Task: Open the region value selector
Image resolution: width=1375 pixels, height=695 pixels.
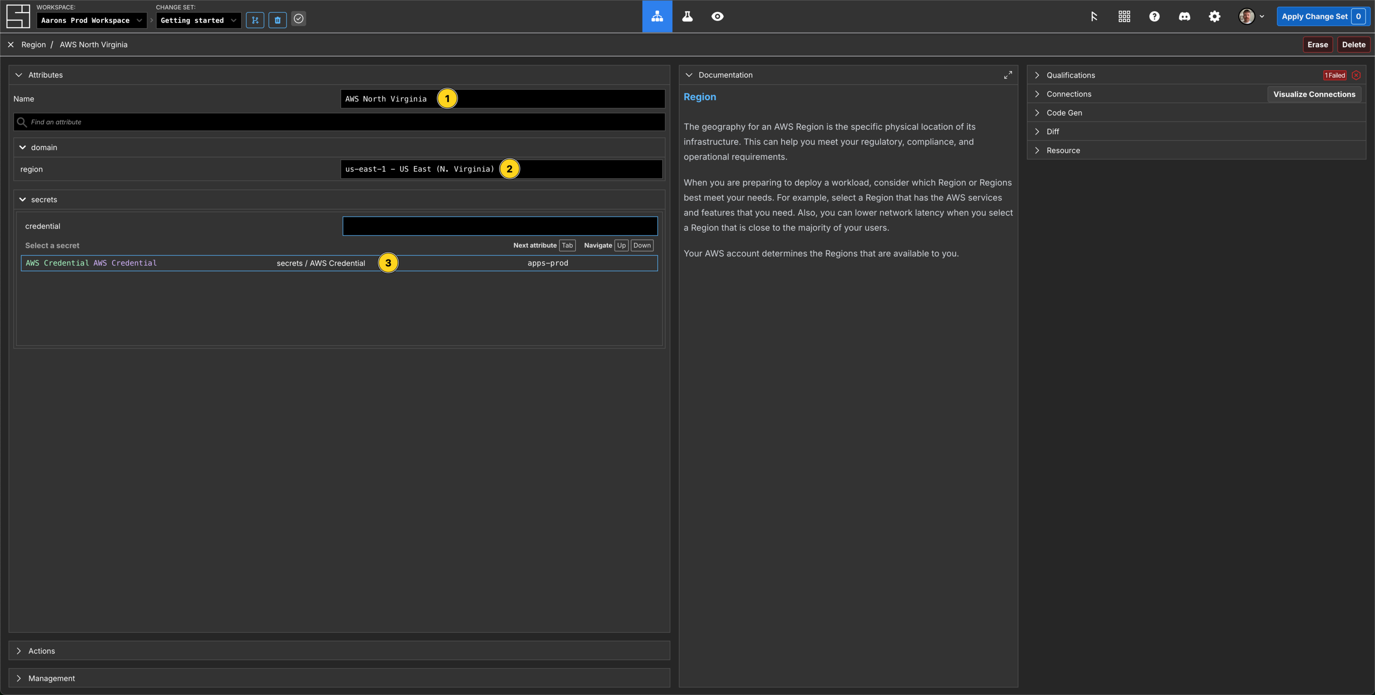Action: (x=501, y=169)
